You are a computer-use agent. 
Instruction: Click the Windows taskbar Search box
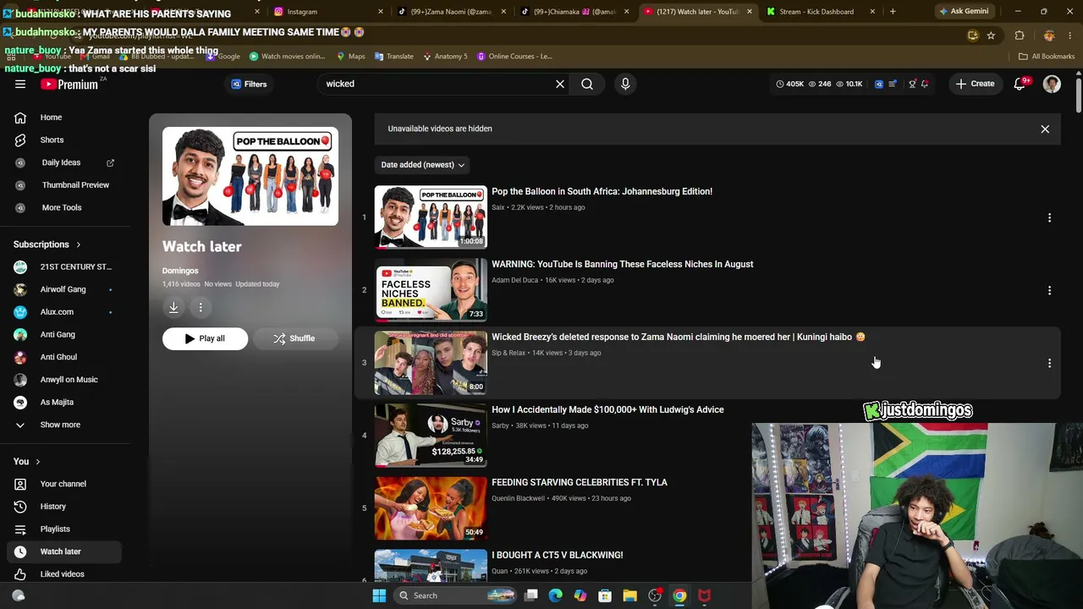click(455, 595)
